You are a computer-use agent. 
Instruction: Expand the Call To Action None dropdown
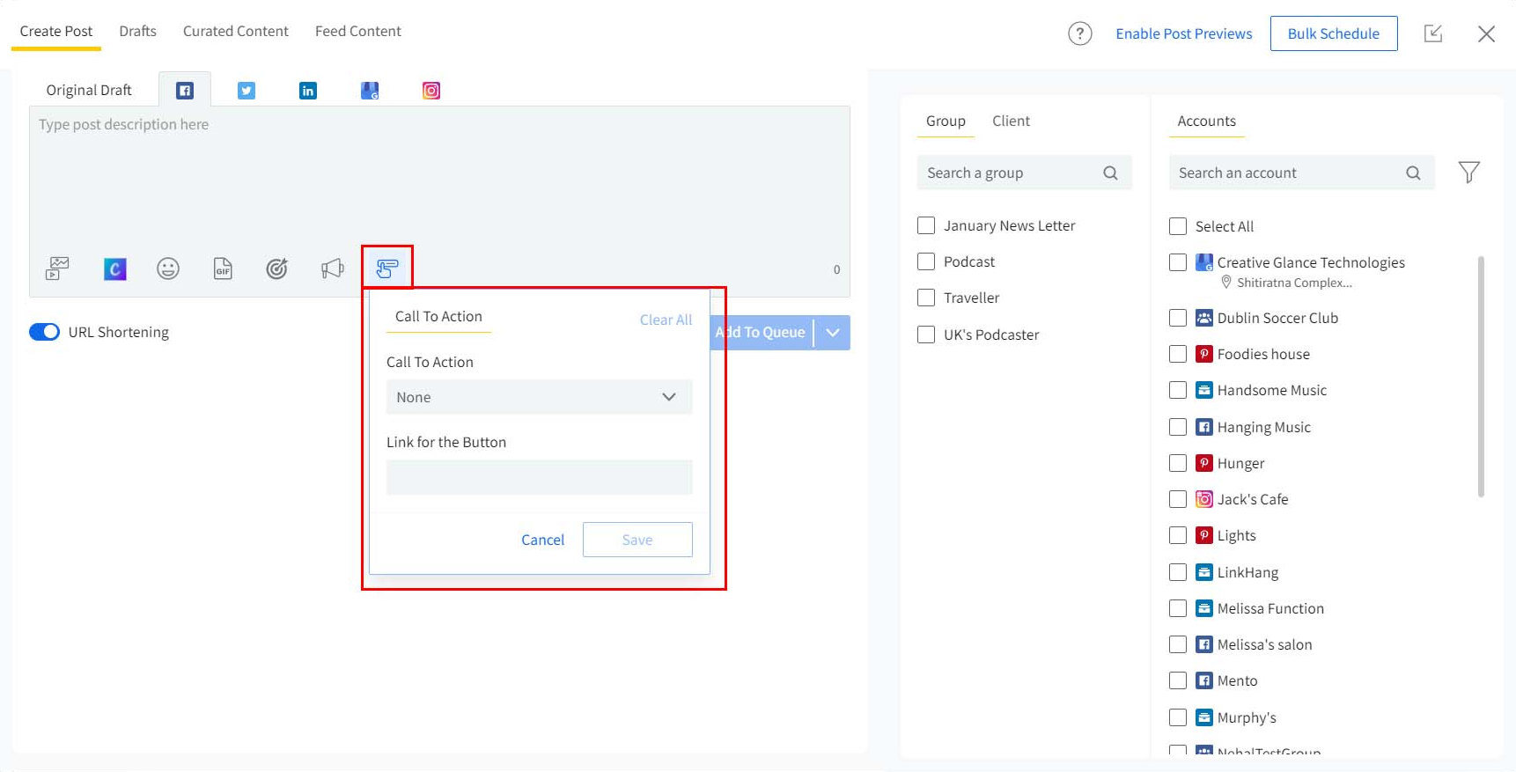(x=539, y=397)
